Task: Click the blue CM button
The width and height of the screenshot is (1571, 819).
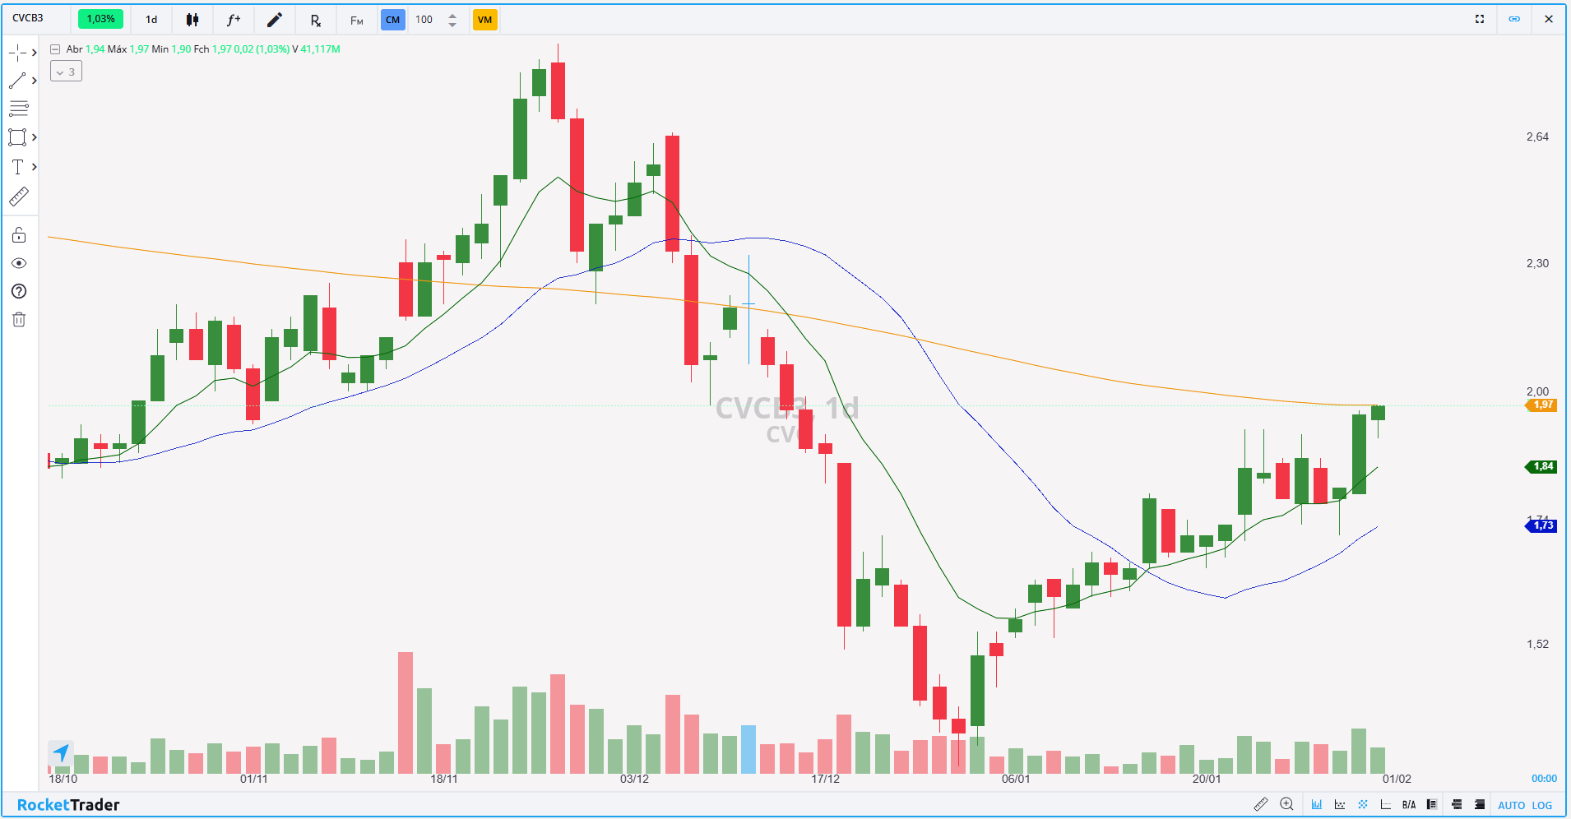Action: pos(392,20)
